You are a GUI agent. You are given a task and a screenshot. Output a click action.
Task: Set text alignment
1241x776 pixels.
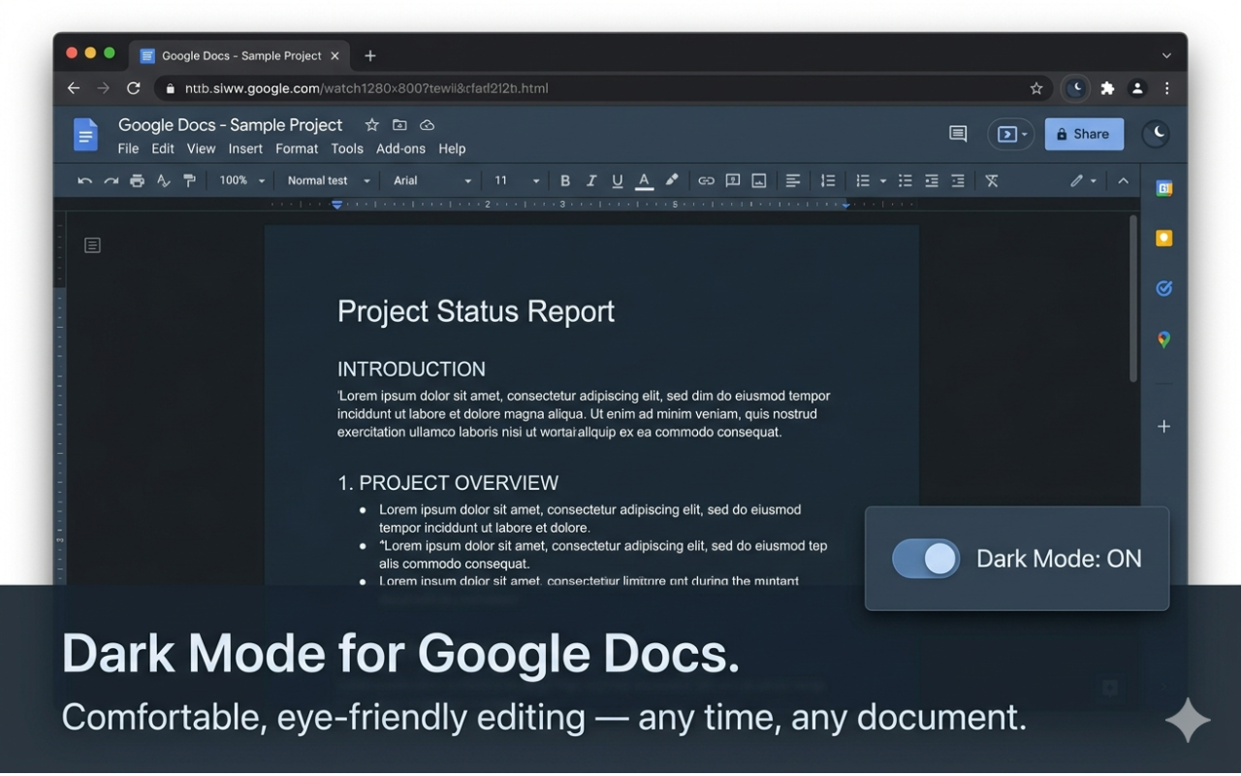click(x=793, y=180)
